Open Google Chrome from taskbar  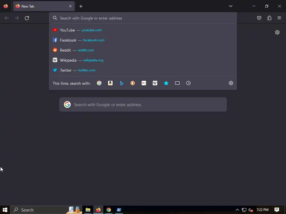109,210
